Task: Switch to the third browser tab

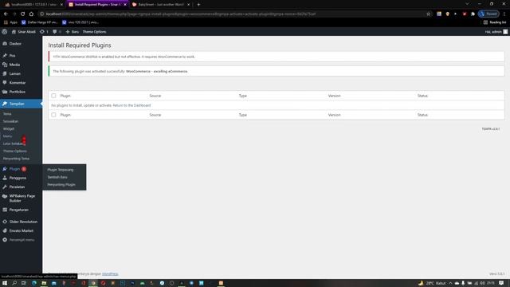Action: (161, 5)
